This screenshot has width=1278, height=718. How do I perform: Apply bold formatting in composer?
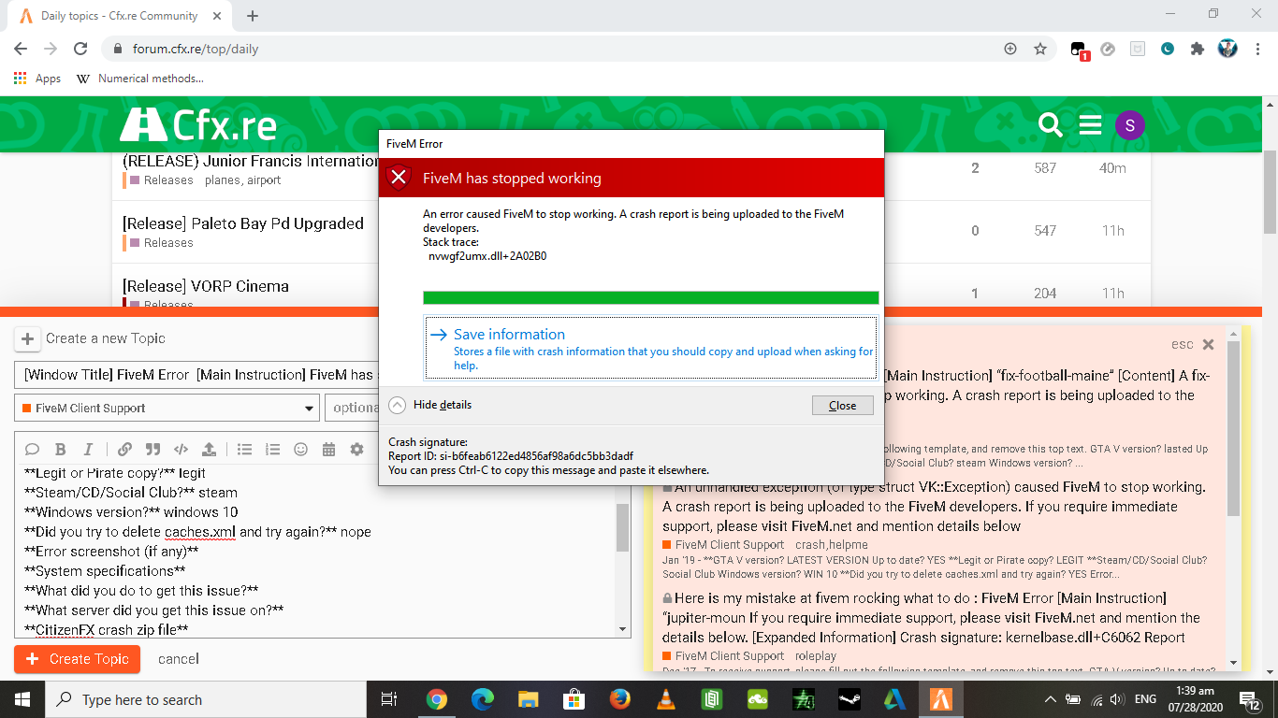[x=60, y=450]
